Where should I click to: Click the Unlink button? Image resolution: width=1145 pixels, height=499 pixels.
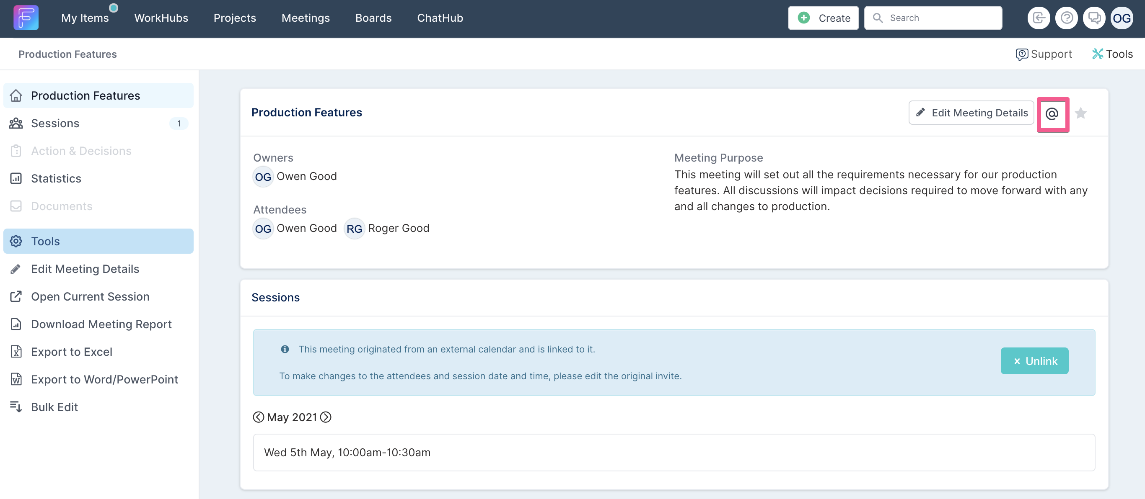click(x=1034, y=361)
